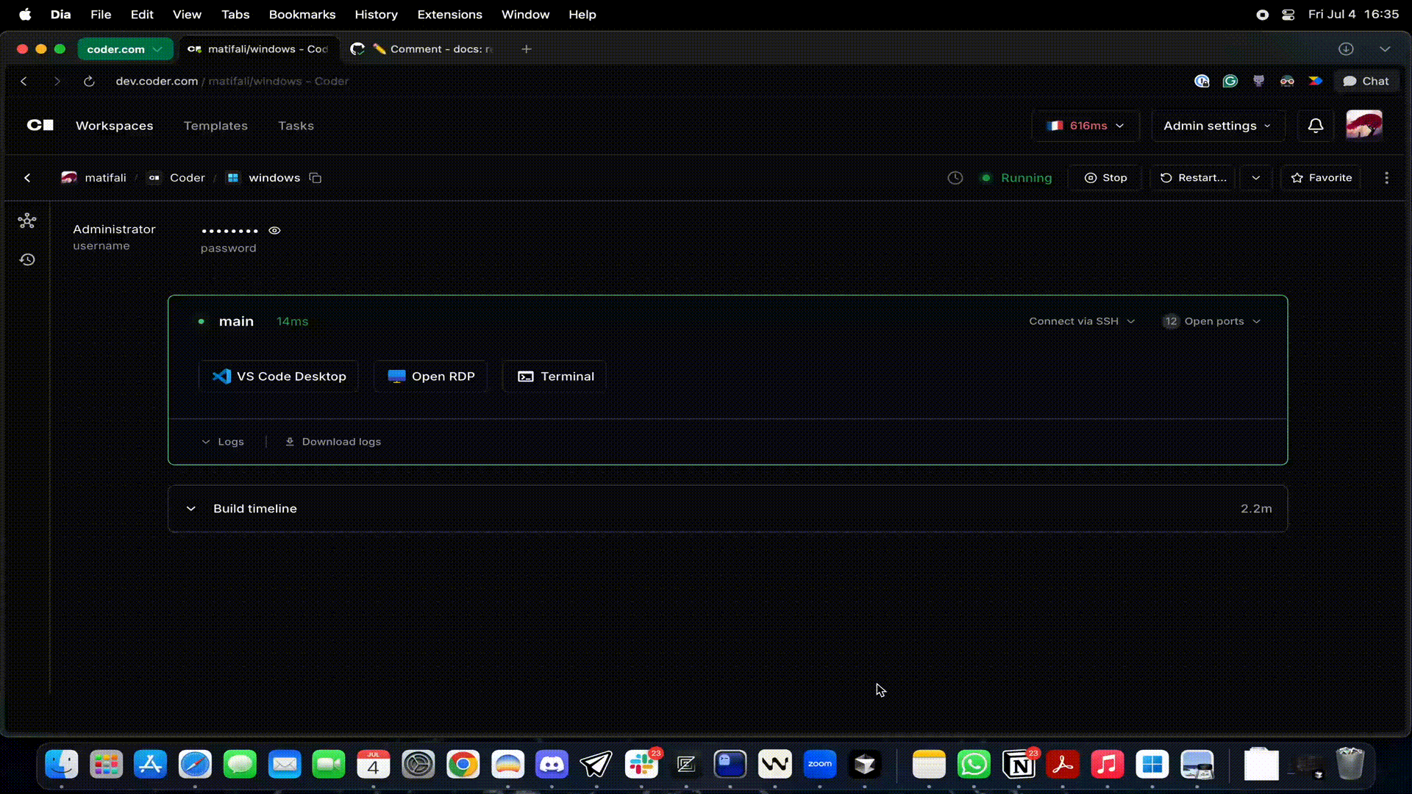Go to the Templates tab
Screen dimensions: 1412x794
point(215,126)
